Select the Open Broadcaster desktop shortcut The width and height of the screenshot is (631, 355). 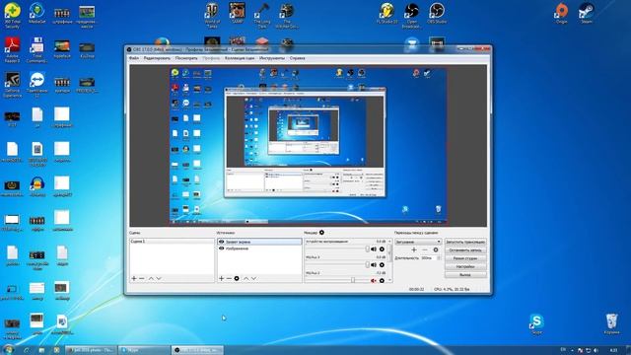(x=412, y=16)
